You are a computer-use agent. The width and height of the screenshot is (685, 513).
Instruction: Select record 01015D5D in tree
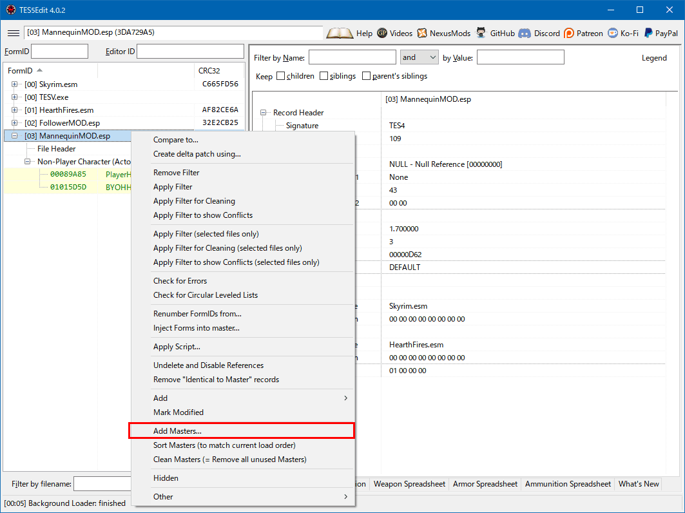pyautogui.click(x=68, y=187)
